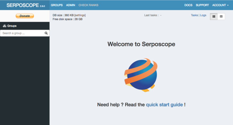
Task: Open the Groups menu item
Action: (x=57, y=5)
